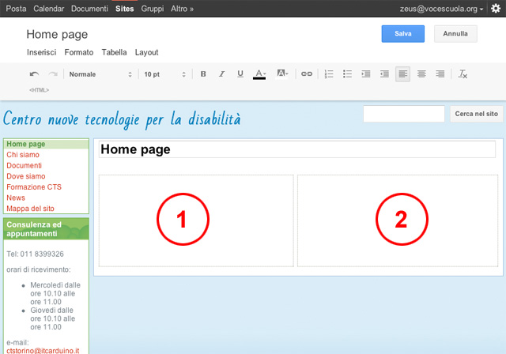The image size is (506, 354).
Task: Open the Inserisci menu
Action: pos(41,52)
